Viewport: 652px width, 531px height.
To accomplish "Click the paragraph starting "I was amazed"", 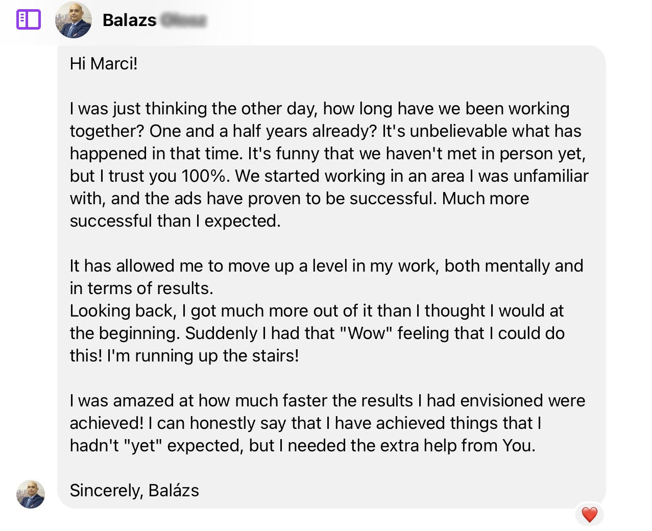I will click(327, 401).
